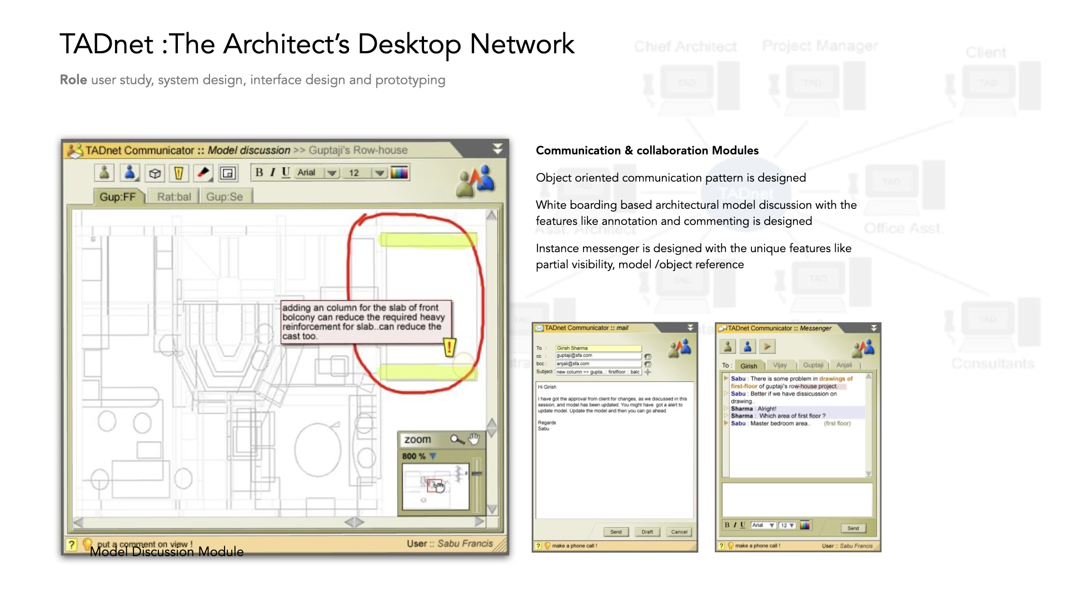
Task: Toggle italic text formatting
Action: [x=273, y=173]
